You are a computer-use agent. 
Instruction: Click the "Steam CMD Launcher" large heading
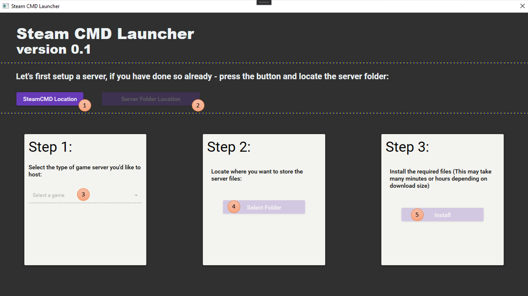(105, 34)
